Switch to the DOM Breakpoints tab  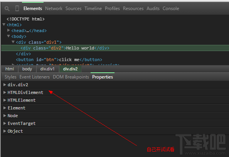(71, 77)
